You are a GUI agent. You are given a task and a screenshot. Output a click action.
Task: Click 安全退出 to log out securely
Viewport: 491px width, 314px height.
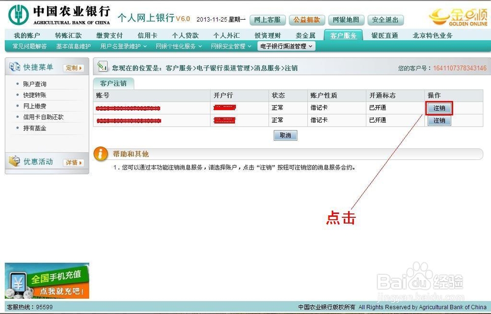click(x=385, y=20)
